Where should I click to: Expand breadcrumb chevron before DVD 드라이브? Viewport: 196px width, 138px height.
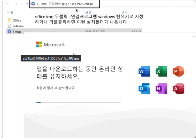[38, 4]
